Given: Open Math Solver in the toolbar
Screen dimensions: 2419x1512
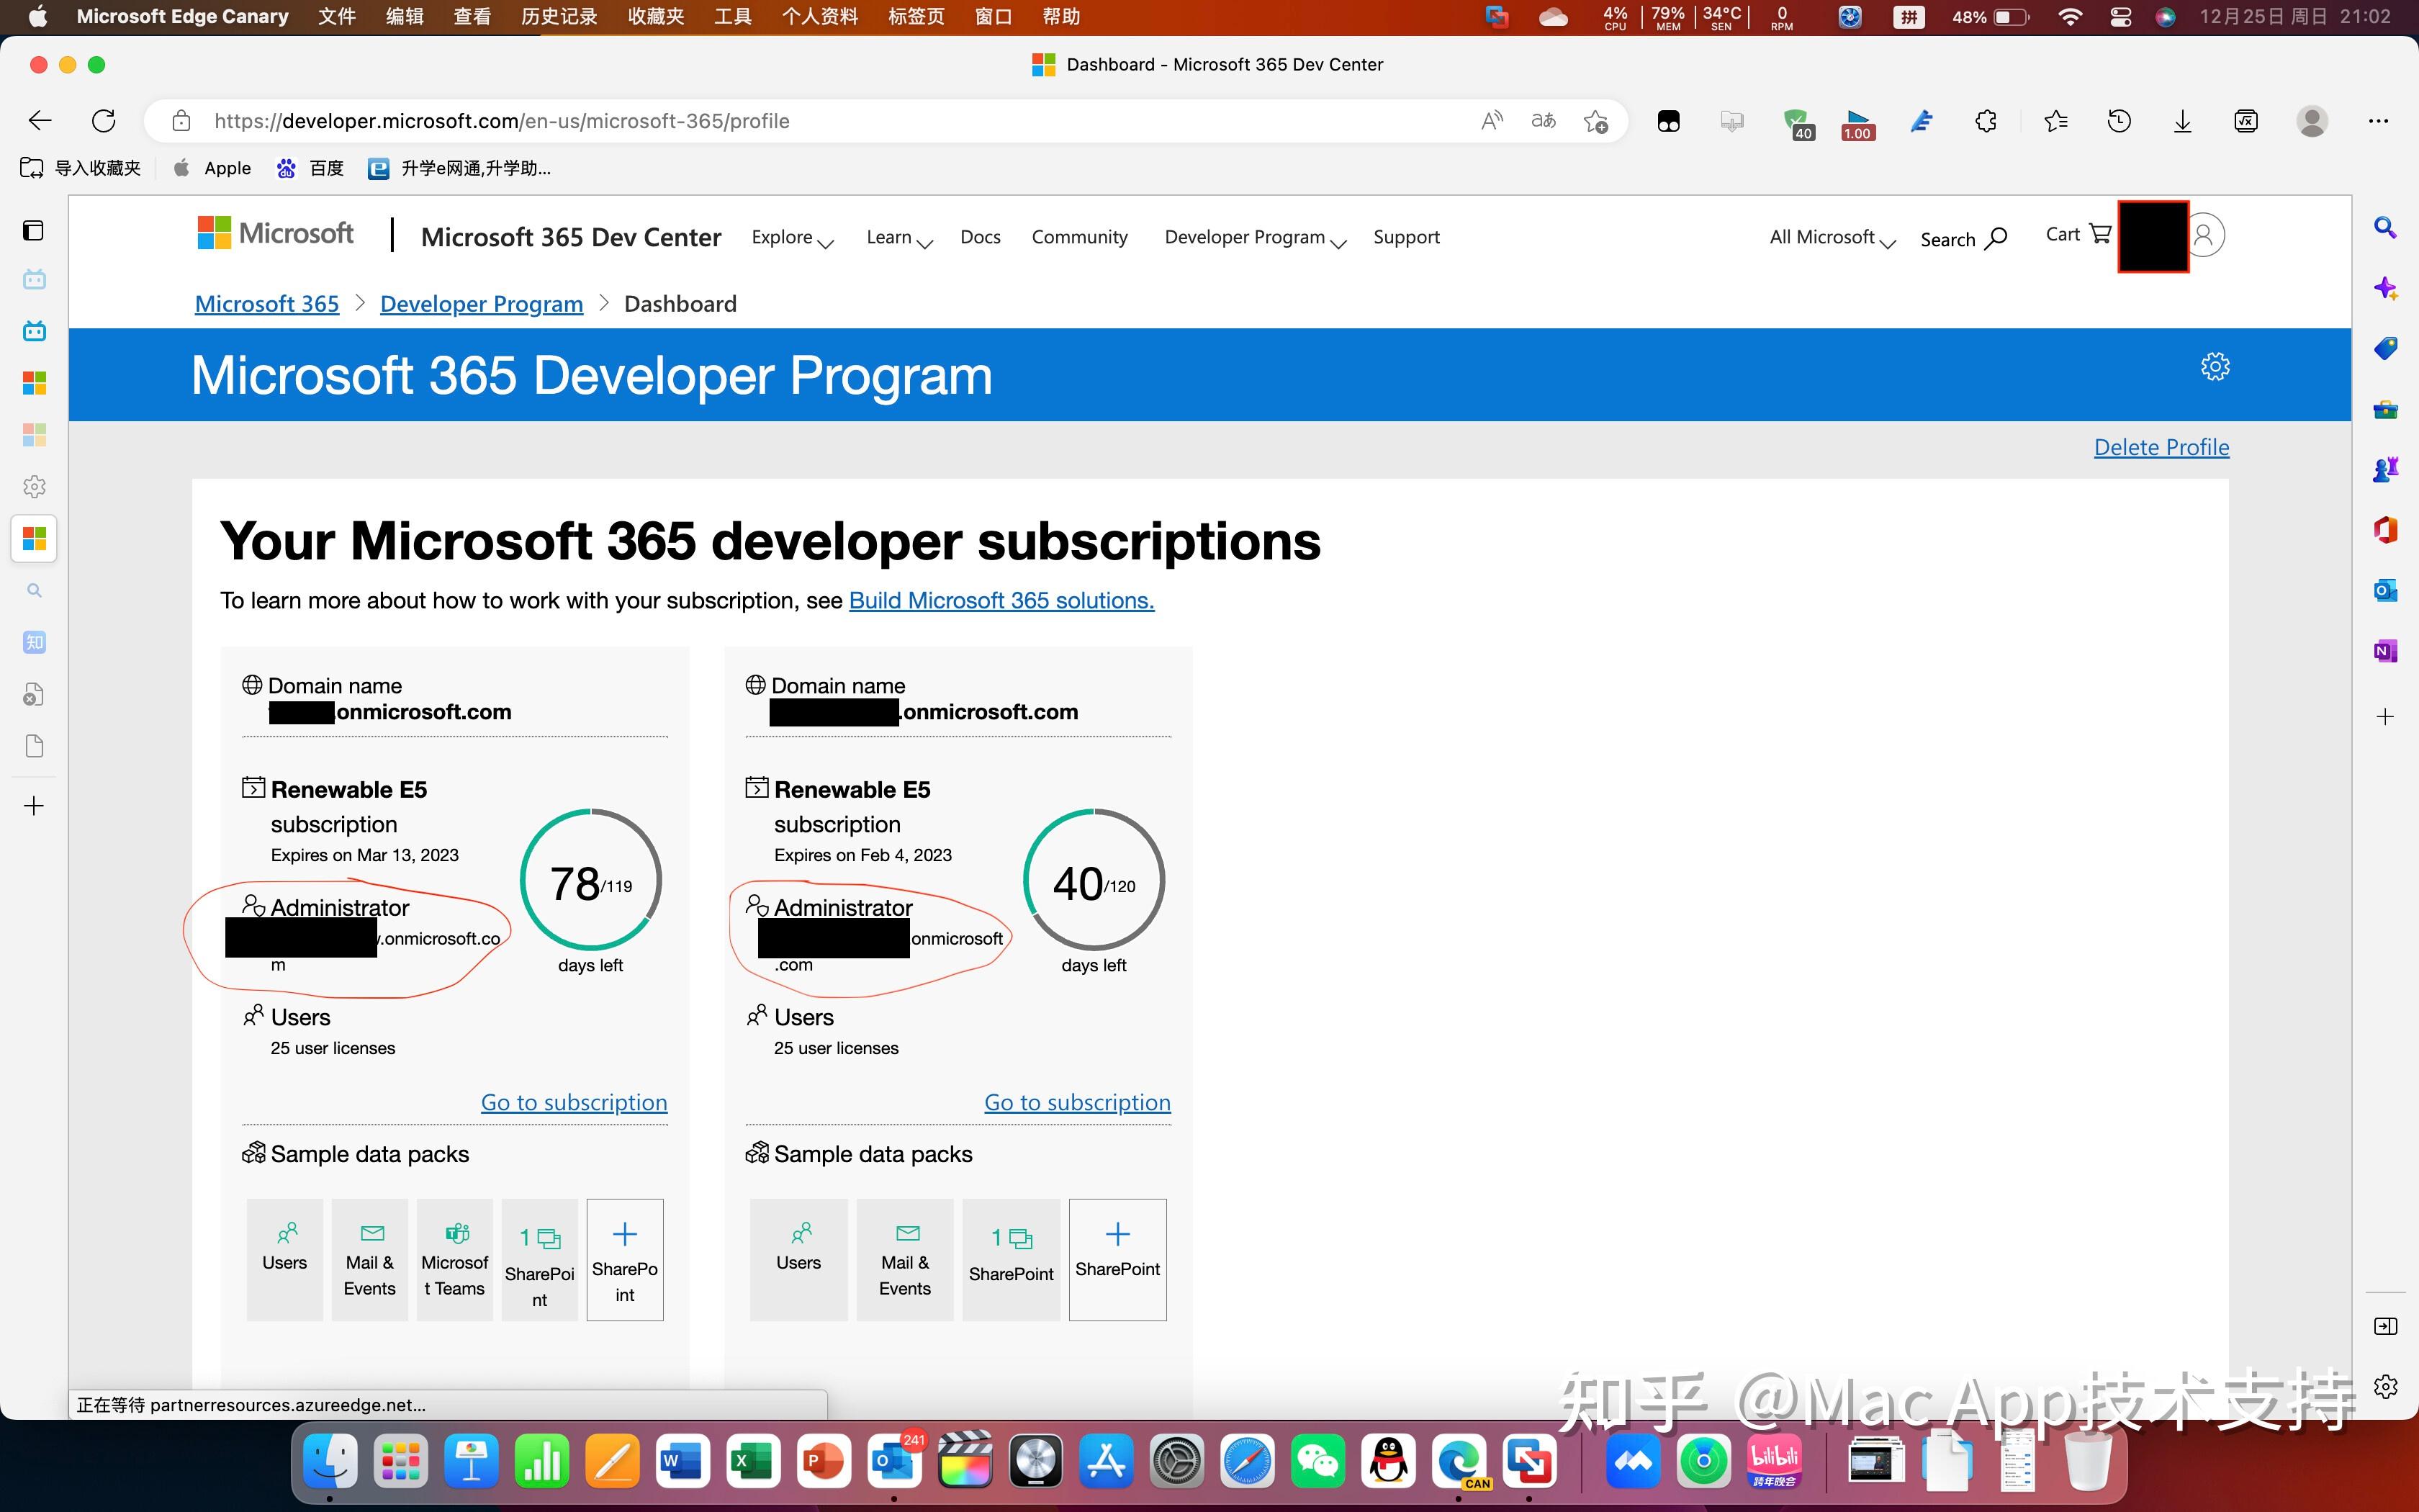Looking at the screenshot, I should 2245,121.
